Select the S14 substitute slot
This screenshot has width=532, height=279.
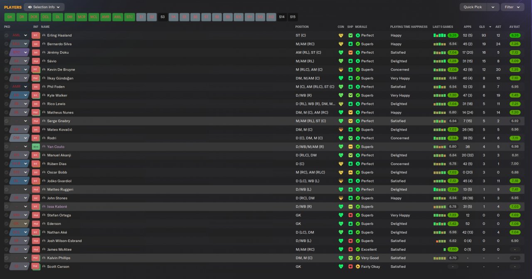(282, 17)
